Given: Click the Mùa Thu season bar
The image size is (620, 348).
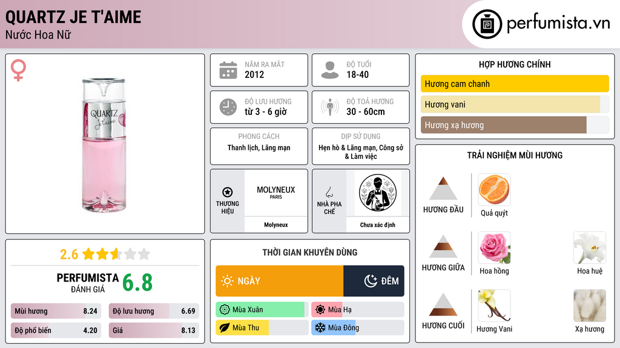Looking at the screenshot, I should coord(262,327).
